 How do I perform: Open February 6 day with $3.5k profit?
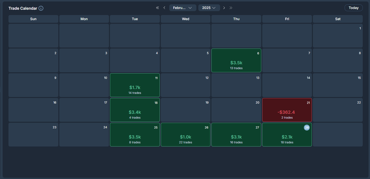tap(236, 60)
